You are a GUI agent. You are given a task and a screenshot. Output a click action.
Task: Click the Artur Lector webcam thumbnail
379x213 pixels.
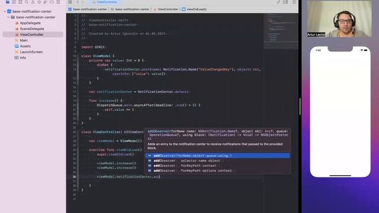click(339, 19)
